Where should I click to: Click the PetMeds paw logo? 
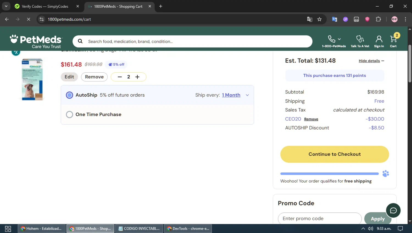pos(36,42)
